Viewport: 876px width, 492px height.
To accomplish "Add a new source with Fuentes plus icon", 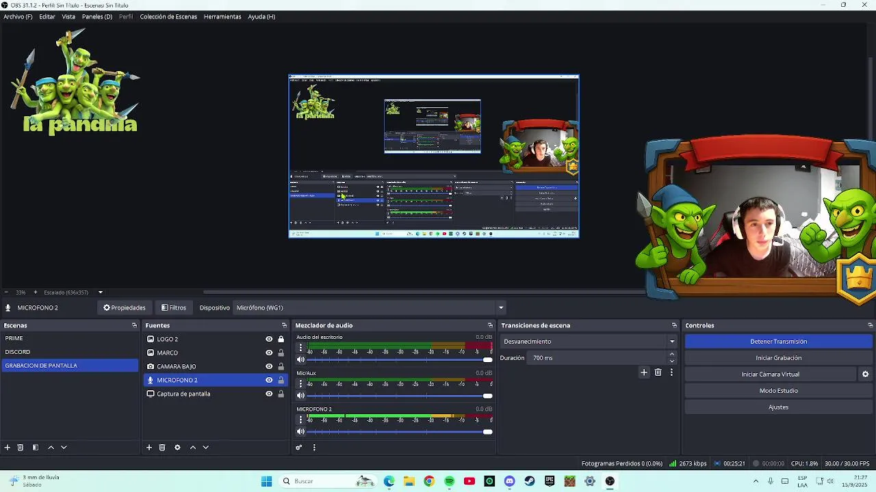I will click(x=149, y=448).
